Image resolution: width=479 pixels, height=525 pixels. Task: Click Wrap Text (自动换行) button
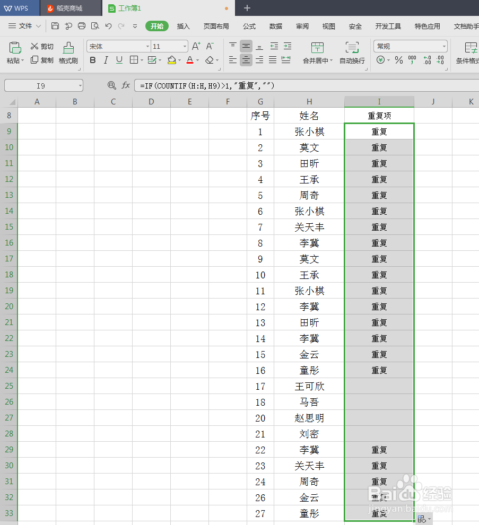(x=352, y=53)
